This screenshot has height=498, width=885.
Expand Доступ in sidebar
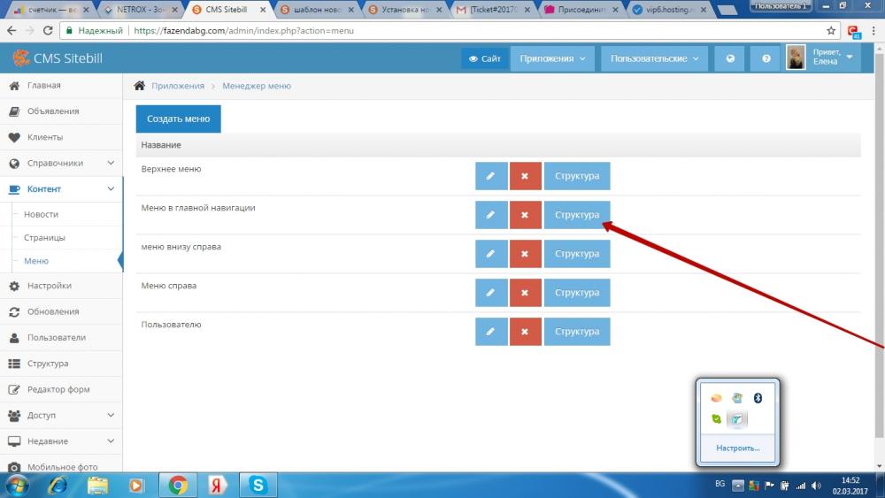(61, 416)
